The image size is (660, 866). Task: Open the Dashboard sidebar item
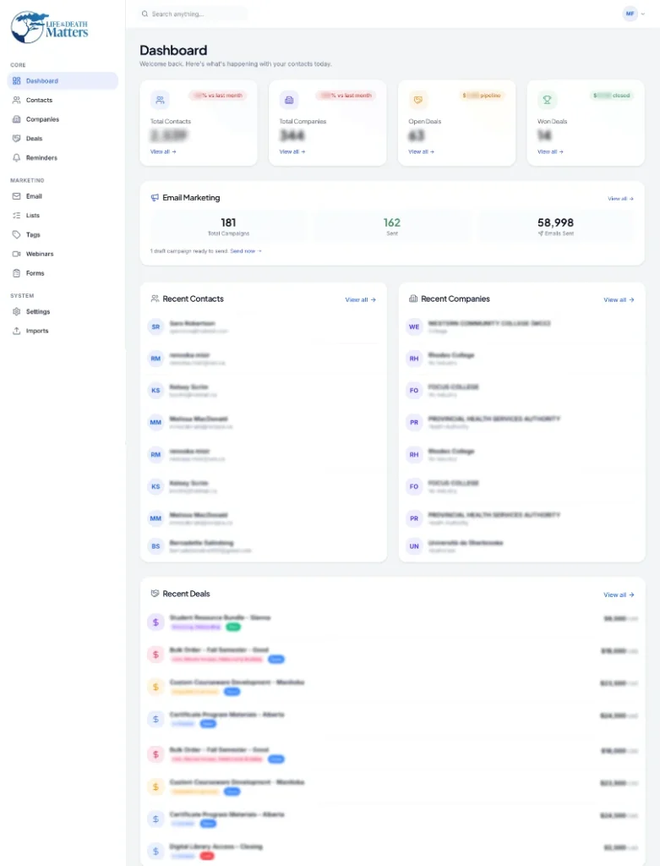pos(63,80)
